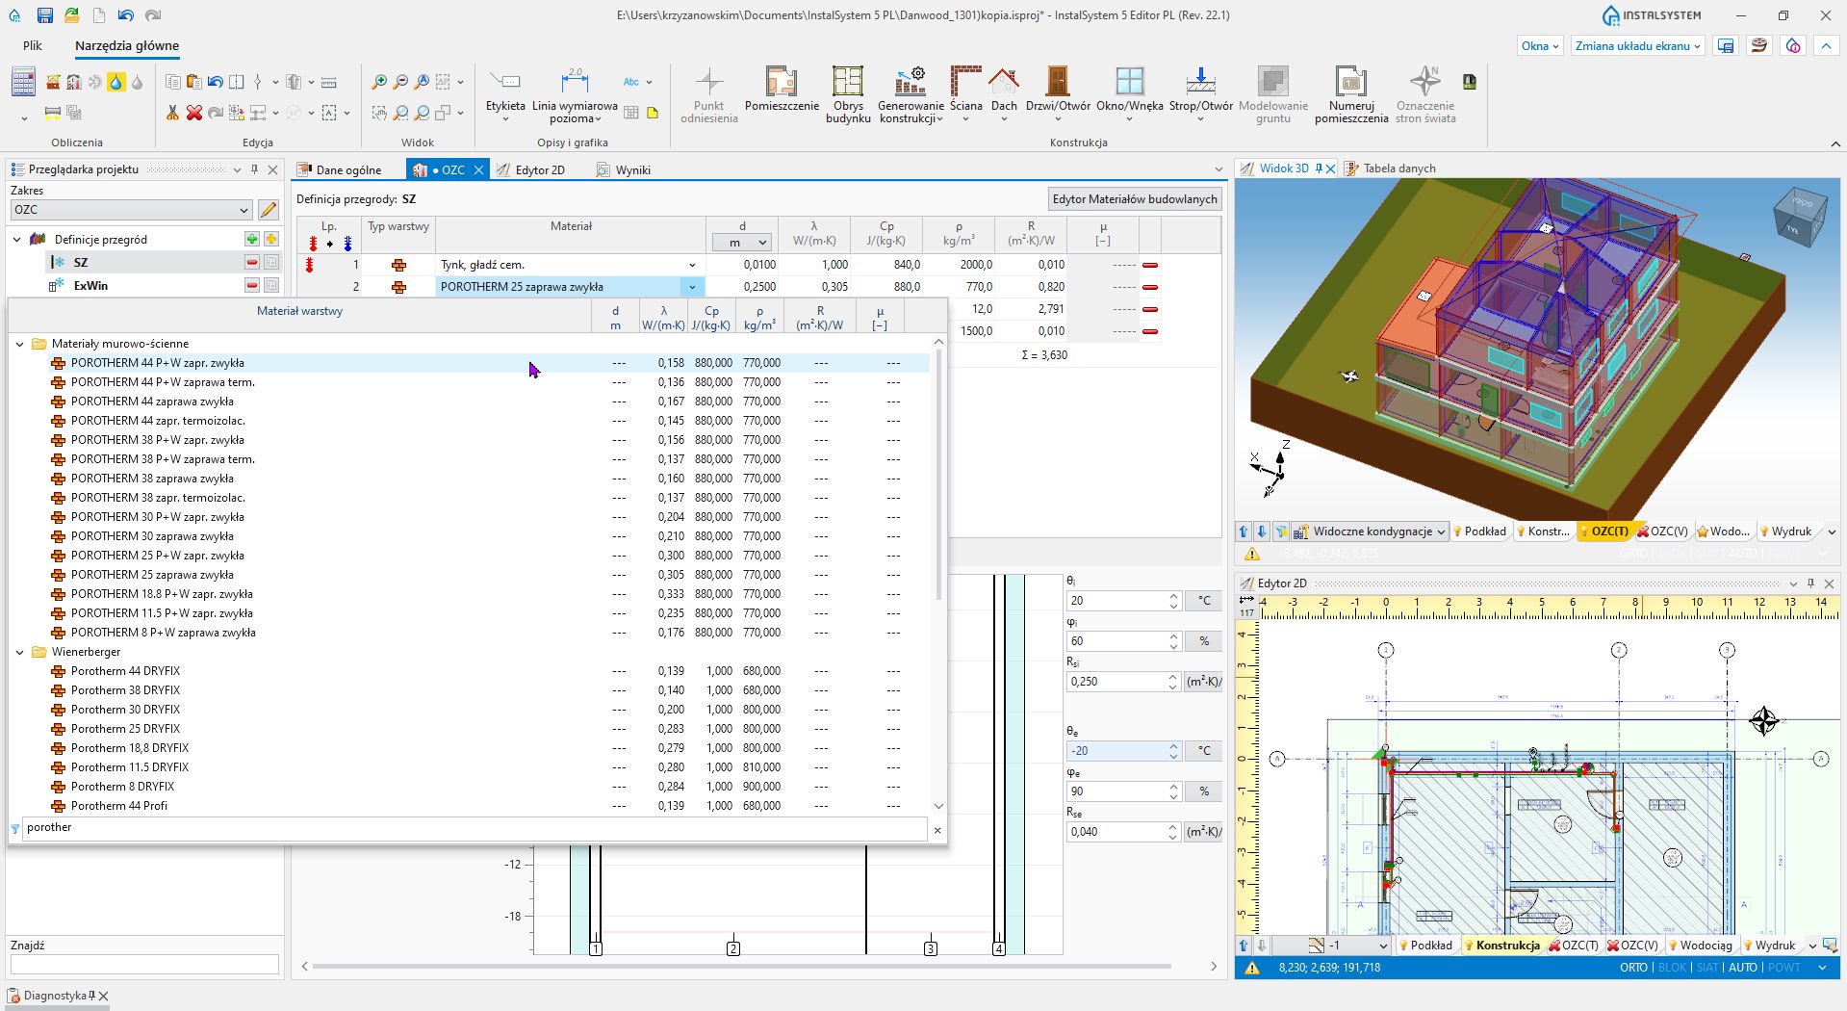The width and height of the screenshot is (1847, 1011).
Task: Open the Plik menu
Action: coord(33,45)
